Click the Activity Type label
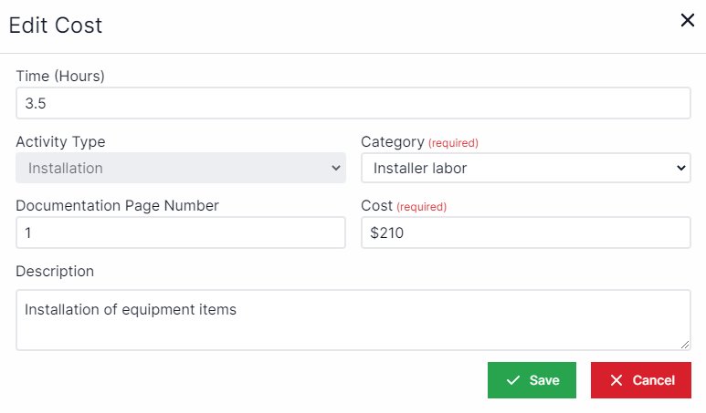This screenshot has height=413, width=706. [x=60, y=141]
